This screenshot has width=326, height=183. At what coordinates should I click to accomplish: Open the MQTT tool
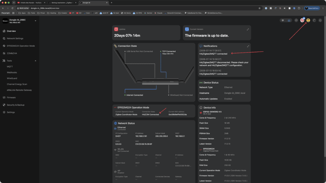click(10, 67)
